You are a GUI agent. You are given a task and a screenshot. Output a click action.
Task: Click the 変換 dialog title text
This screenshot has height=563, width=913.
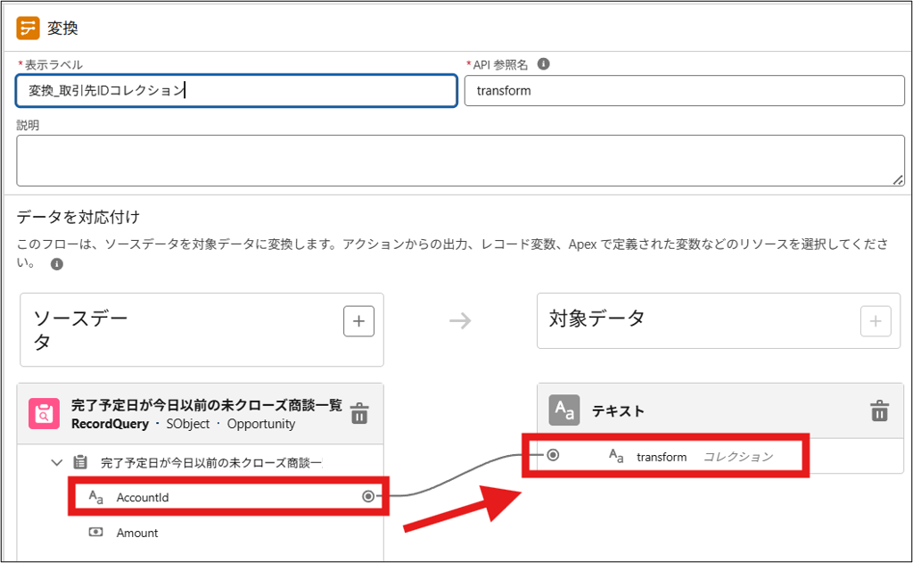62,28
